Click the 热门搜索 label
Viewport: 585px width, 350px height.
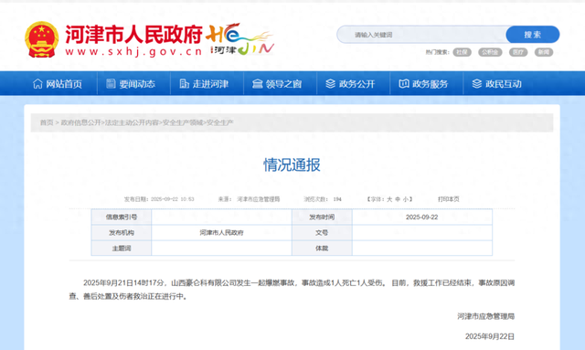pyautogui.click(x=437, y=52)
